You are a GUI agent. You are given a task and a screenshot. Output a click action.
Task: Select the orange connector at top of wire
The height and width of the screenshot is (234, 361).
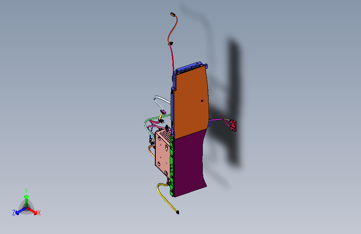[173, 15]
